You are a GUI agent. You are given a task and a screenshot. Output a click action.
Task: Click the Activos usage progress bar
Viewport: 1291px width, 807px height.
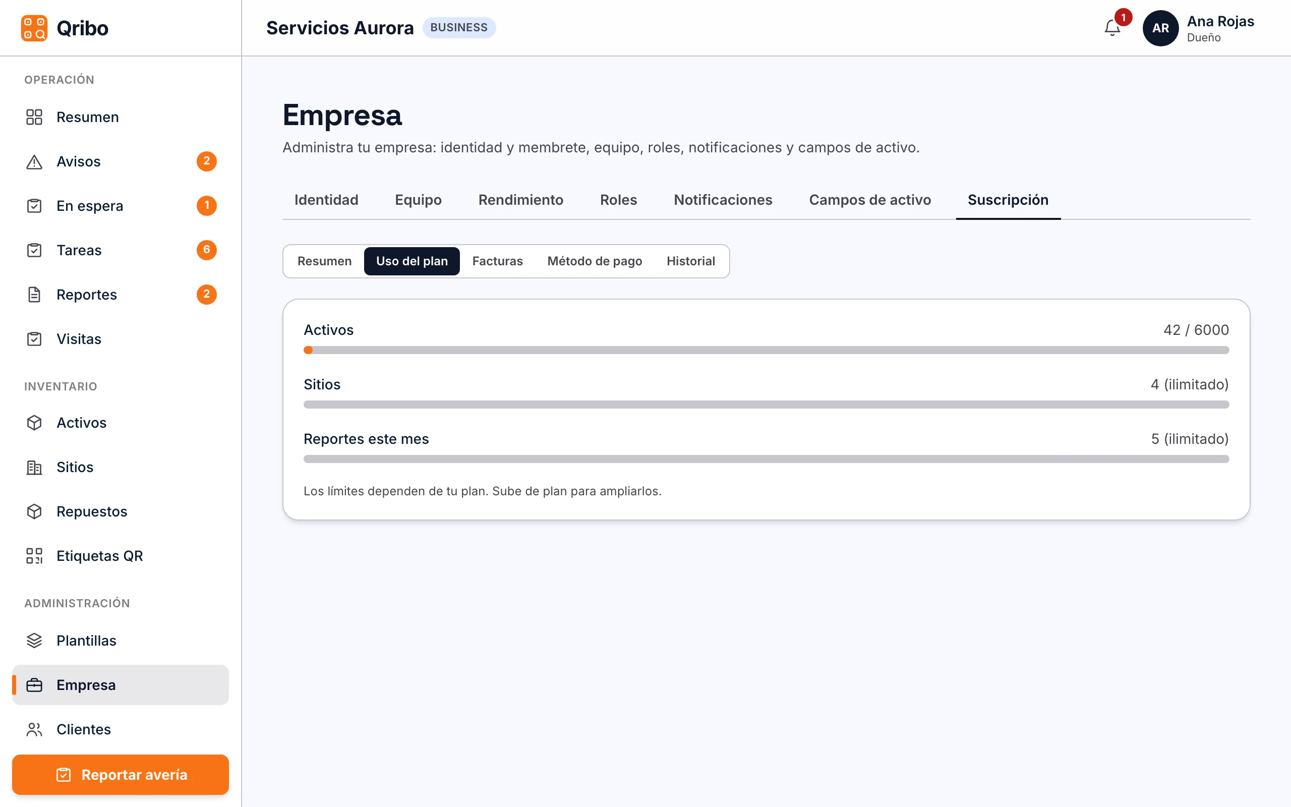[766, 350]
